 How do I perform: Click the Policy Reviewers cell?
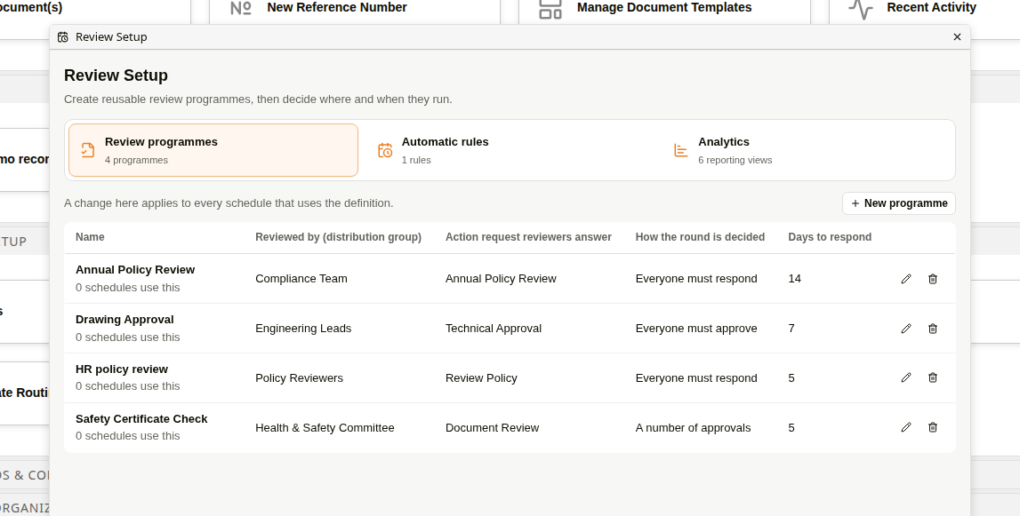[x=299, y=378]
